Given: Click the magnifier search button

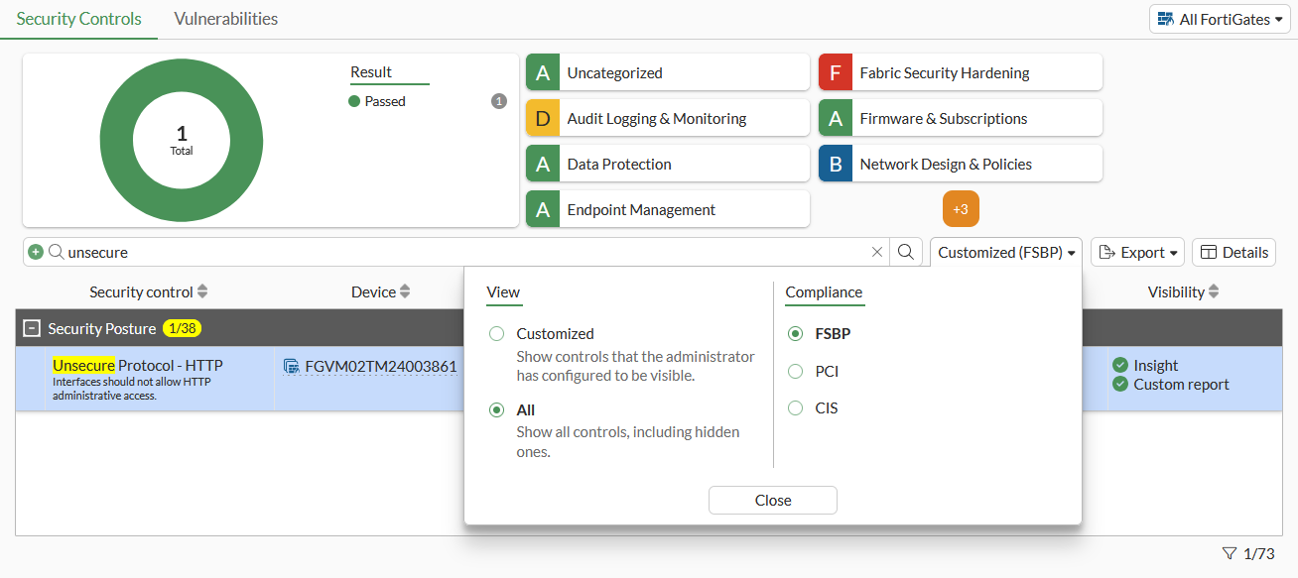Looking at the screenshot, I should pos(906,253).
